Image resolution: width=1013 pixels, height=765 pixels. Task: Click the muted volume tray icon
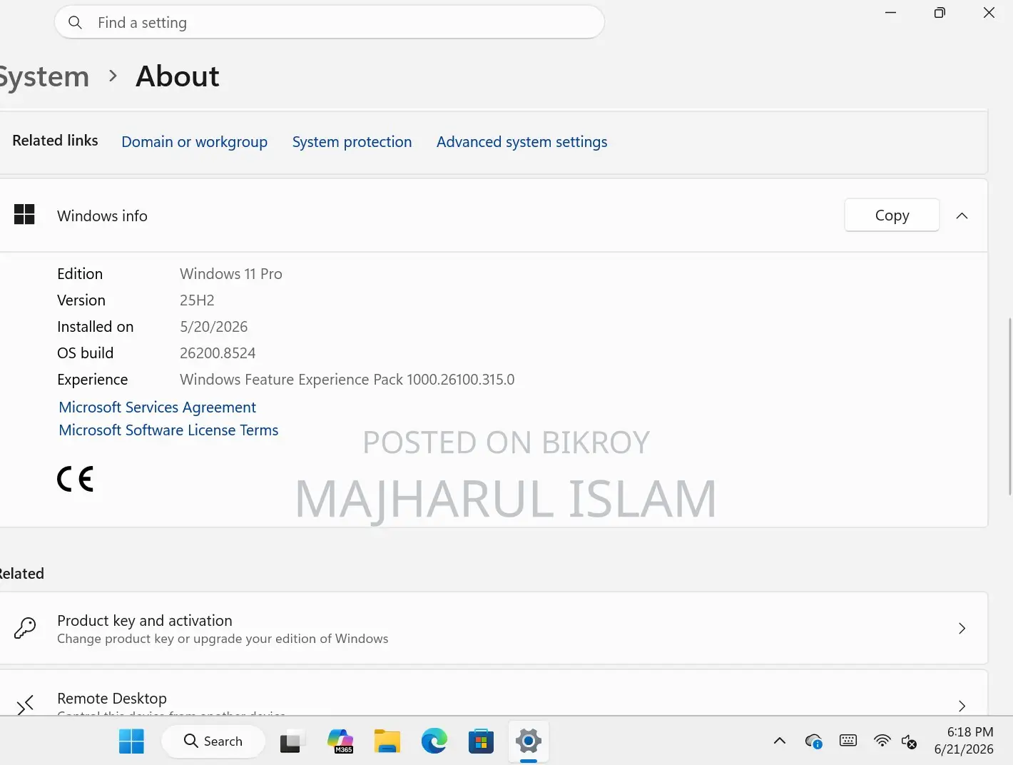pyautogui.click(x=909, y=741)
